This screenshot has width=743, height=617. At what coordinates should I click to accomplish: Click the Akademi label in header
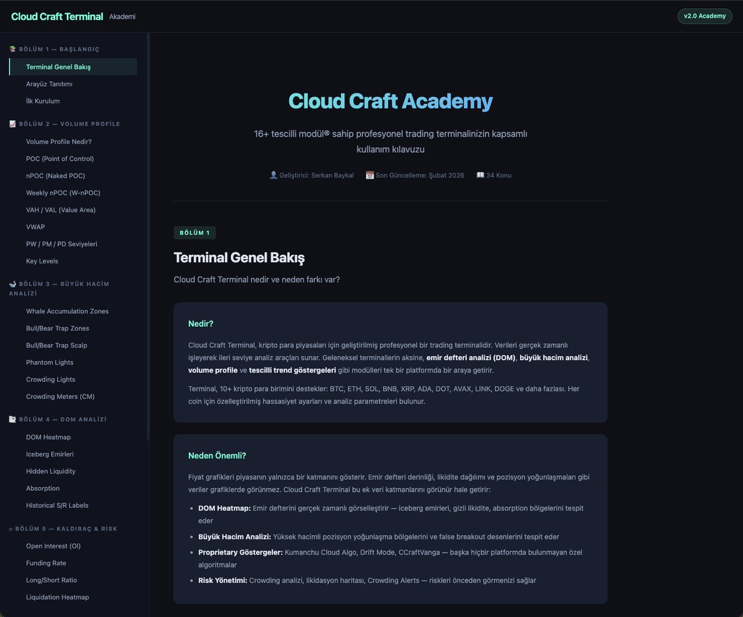pyautogui.click(x=122, y=17)
